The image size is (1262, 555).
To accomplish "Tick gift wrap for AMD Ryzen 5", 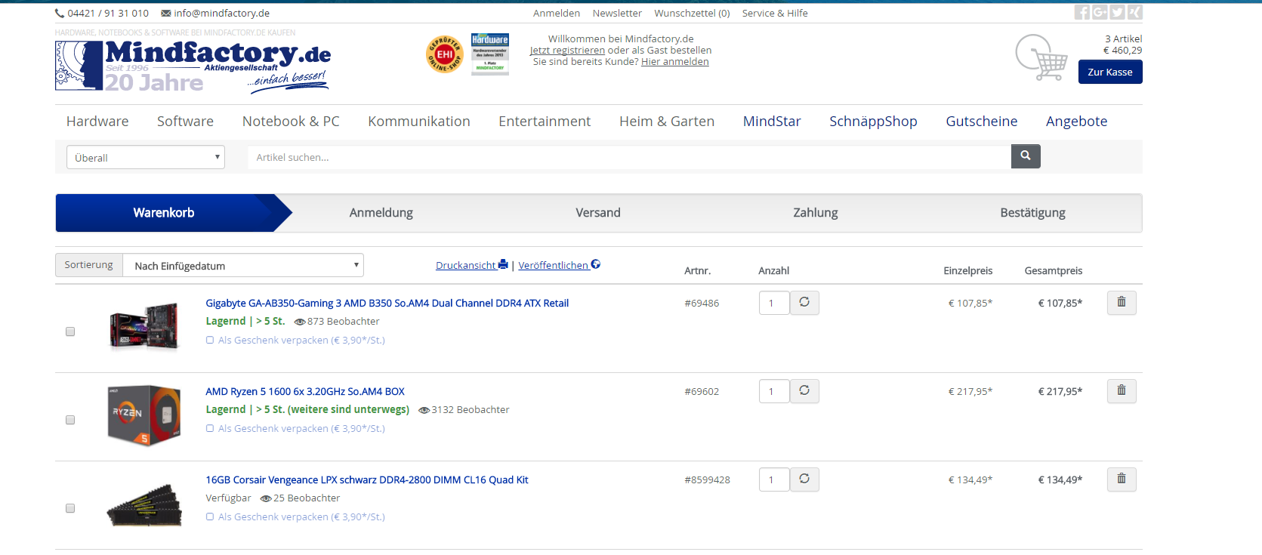I will (210, 428).
